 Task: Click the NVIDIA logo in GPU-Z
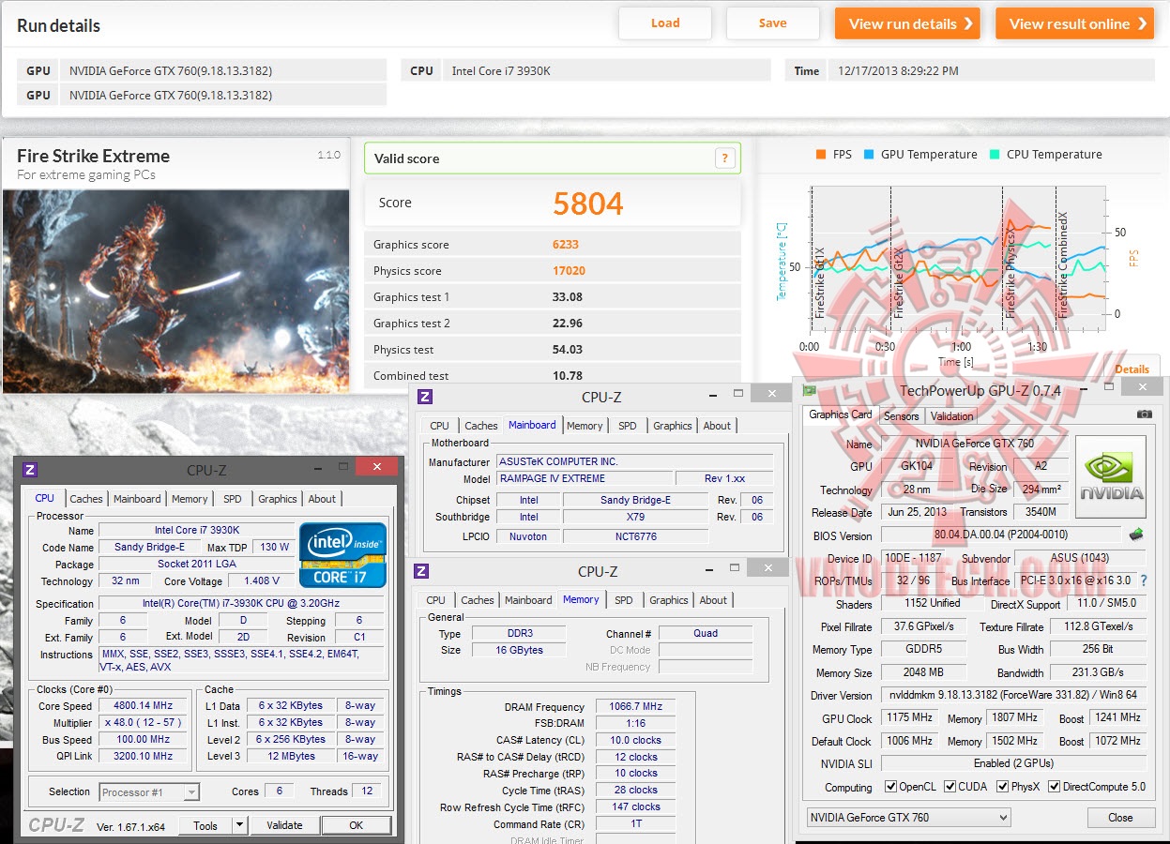(1110, 478)
